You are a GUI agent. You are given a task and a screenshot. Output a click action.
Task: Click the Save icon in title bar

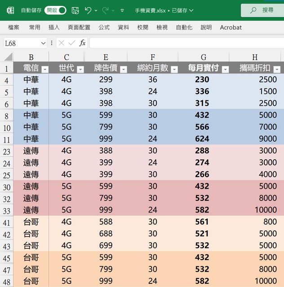point(75,10)
